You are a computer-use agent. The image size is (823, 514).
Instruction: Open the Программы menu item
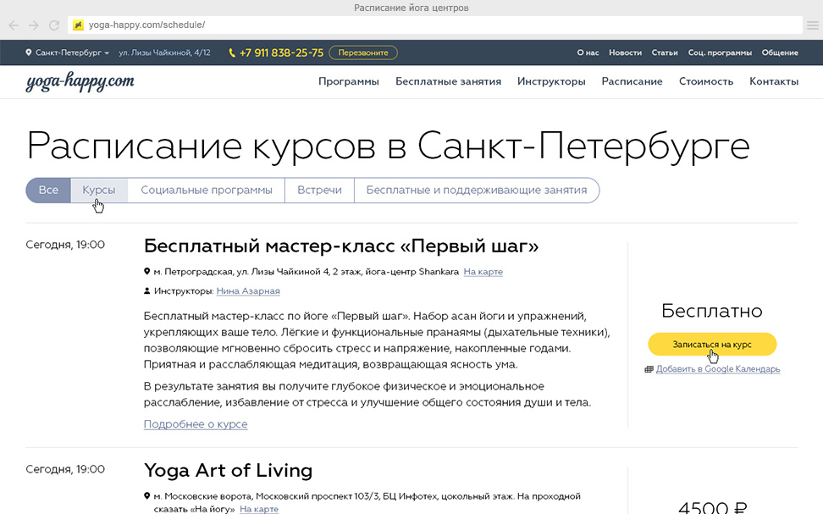click(348, 82)
